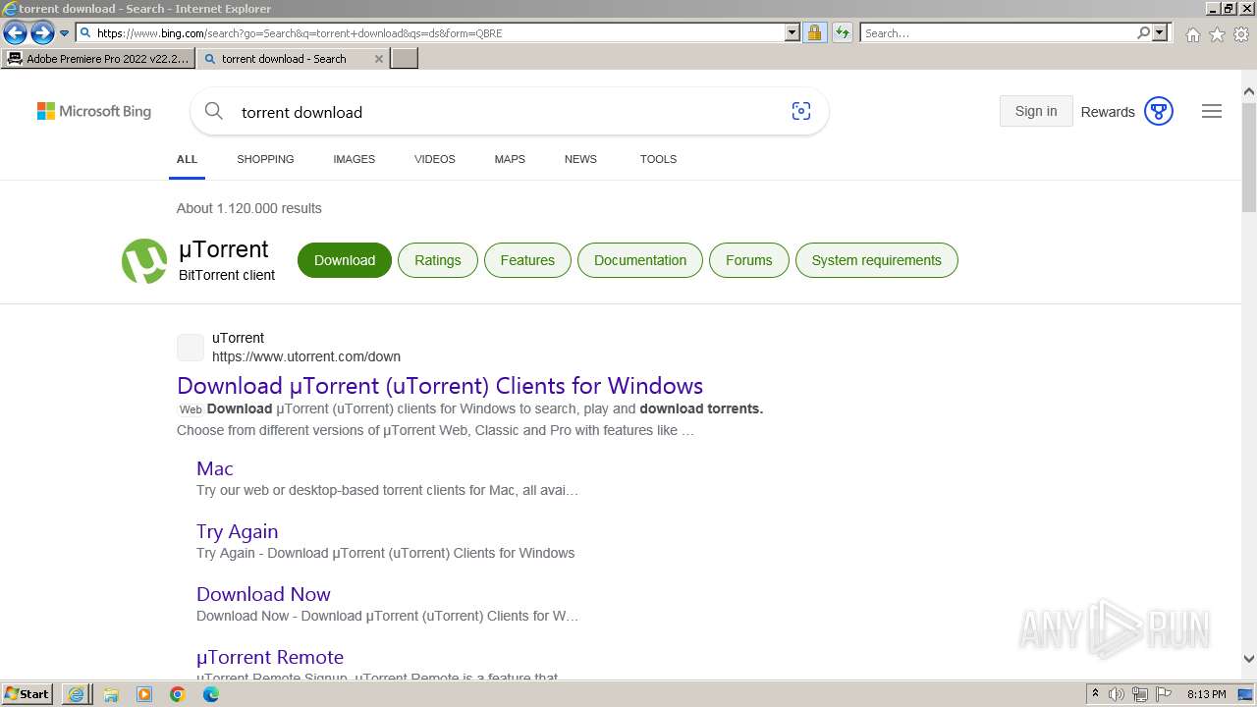The height and width of the screenshot is (707, 1257).
Task: Click the Internet Explorer taskbar icon
Action: point(77,694)
